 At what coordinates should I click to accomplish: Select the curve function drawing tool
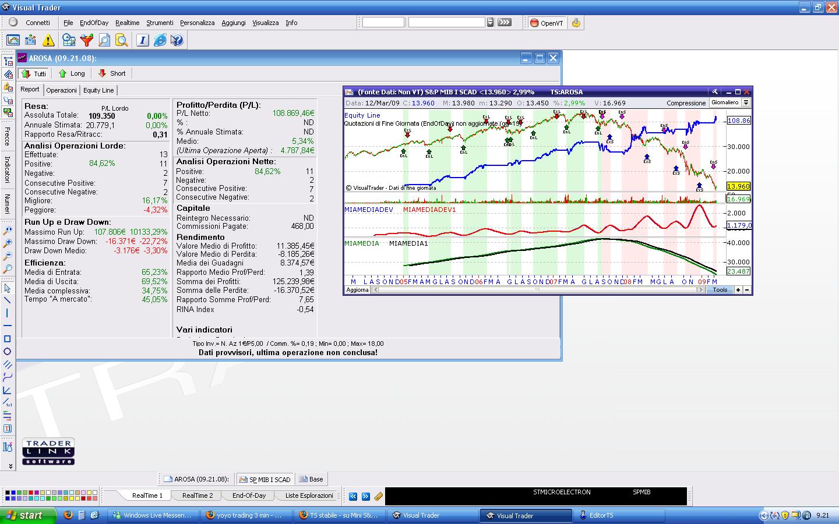8,377
